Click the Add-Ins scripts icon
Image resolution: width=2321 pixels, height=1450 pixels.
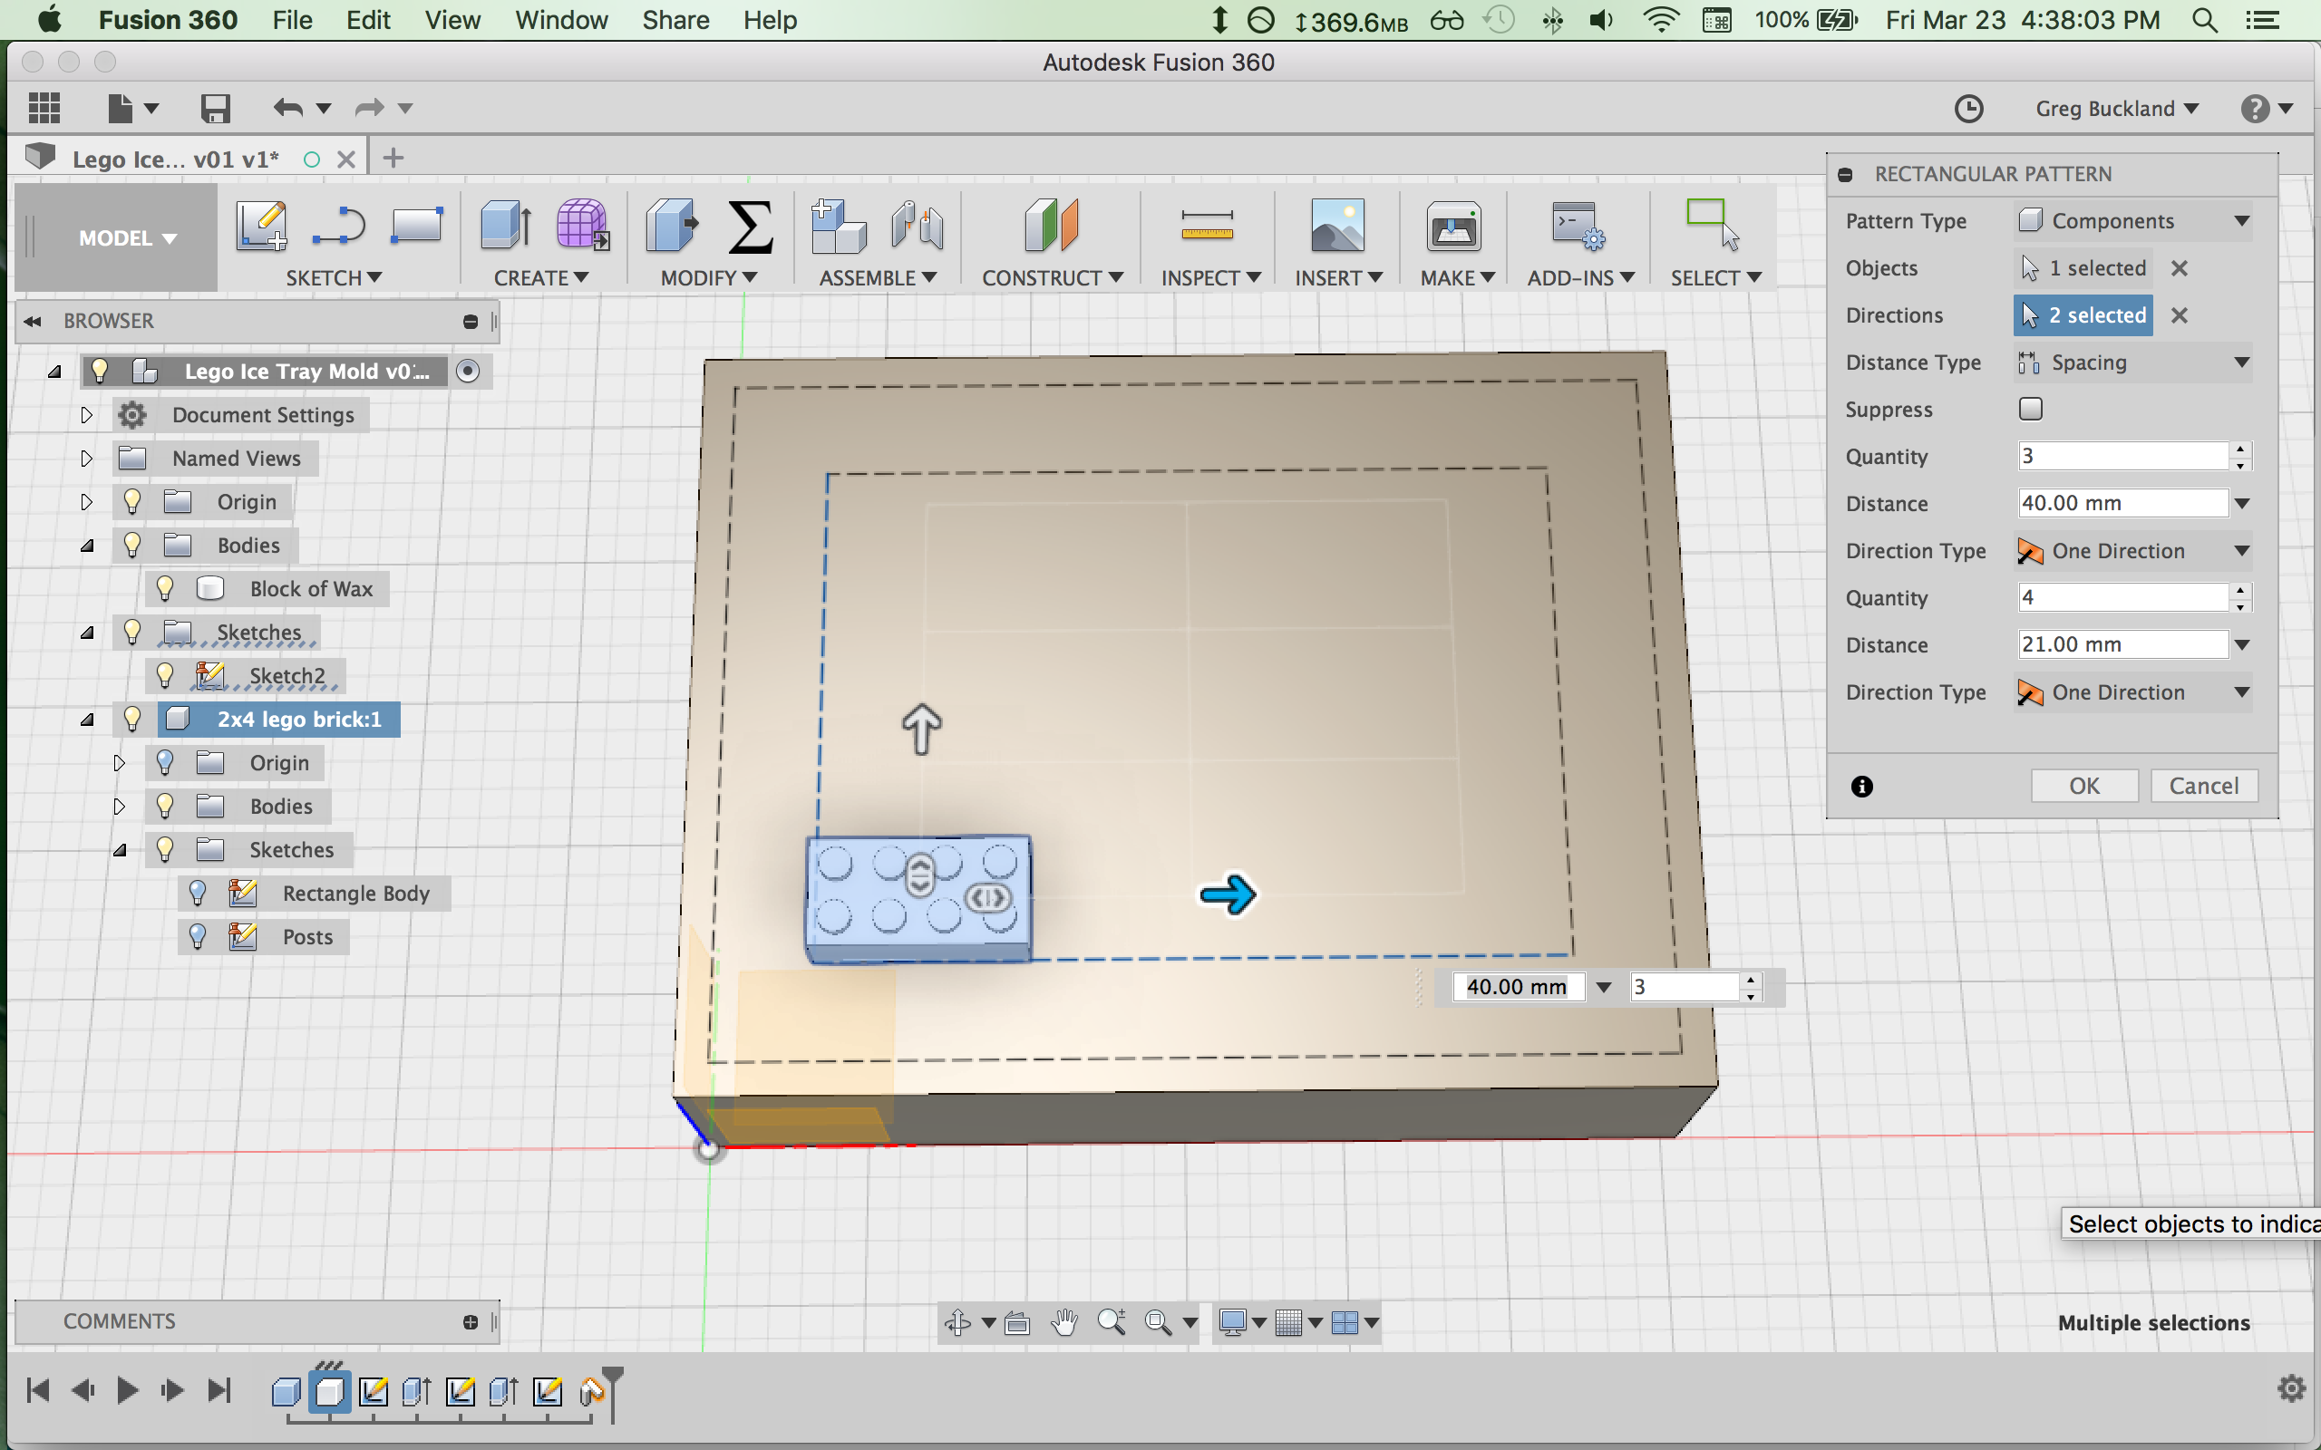pos(1578,227)
